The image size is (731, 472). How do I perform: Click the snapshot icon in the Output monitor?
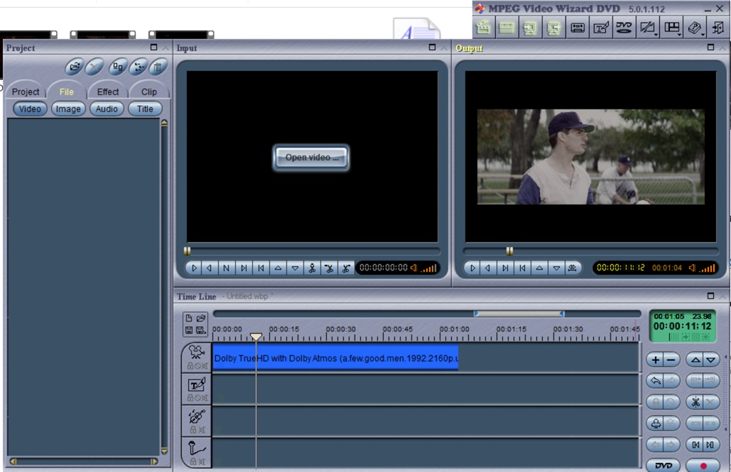[573, 268]
